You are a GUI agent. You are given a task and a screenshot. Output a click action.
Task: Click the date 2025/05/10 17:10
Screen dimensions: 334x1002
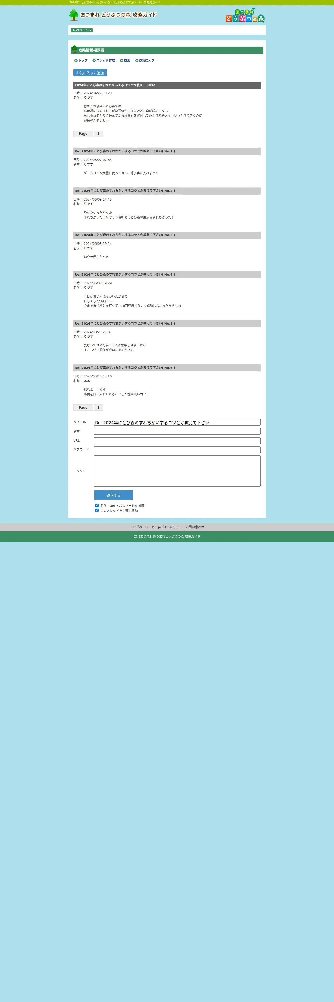(x=98, y=376)
